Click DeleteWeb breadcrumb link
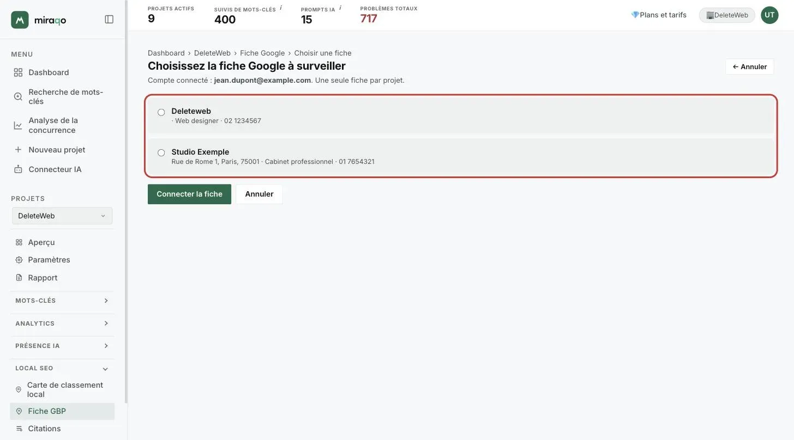The height and width of the screenshot is (440, 794). pyautogui.click(x=212, y=53)
